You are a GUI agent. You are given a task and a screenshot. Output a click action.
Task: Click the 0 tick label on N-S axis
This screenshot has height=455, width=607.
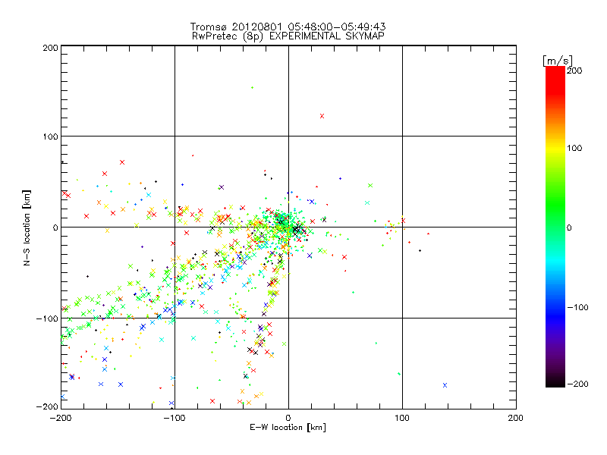coord(55,227)
